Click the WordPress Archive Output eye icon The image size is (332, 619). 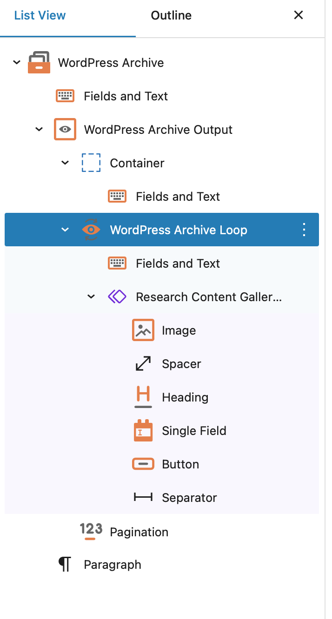coord(65,130)
